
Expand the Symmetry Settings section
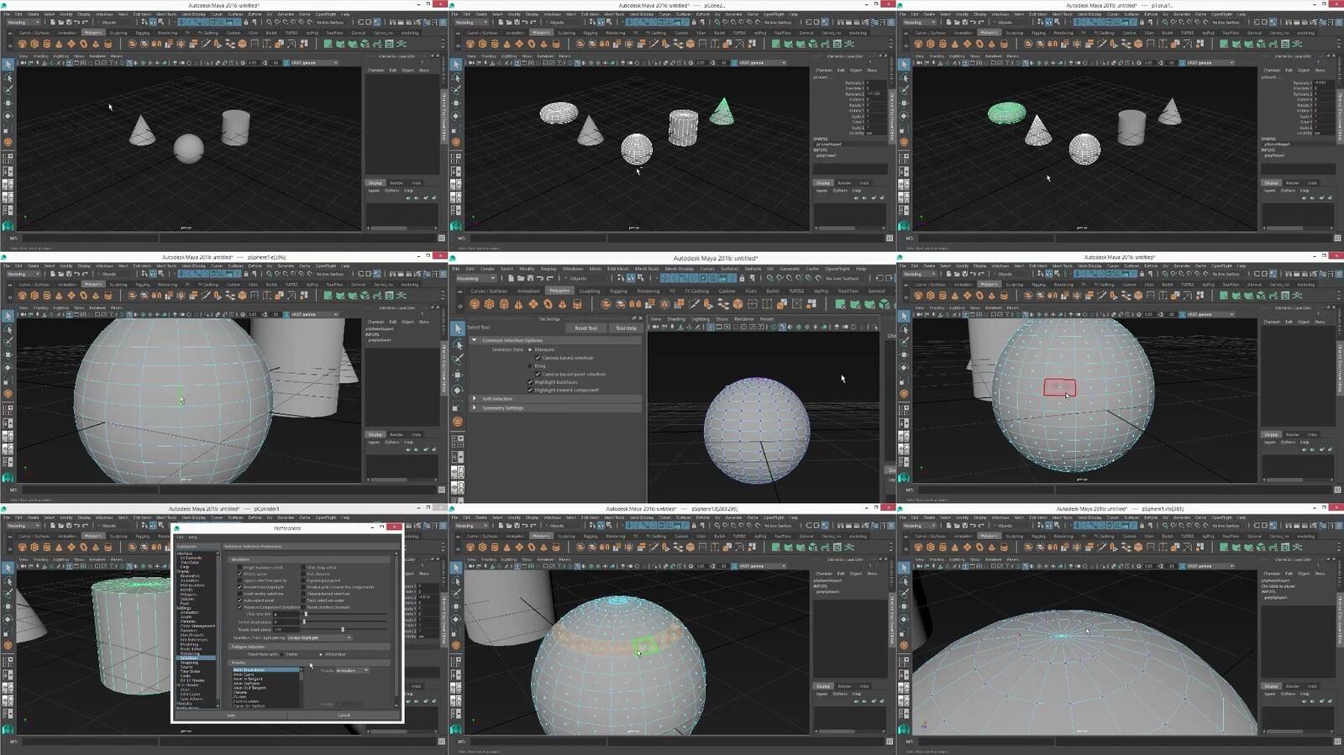click(475, 408)
